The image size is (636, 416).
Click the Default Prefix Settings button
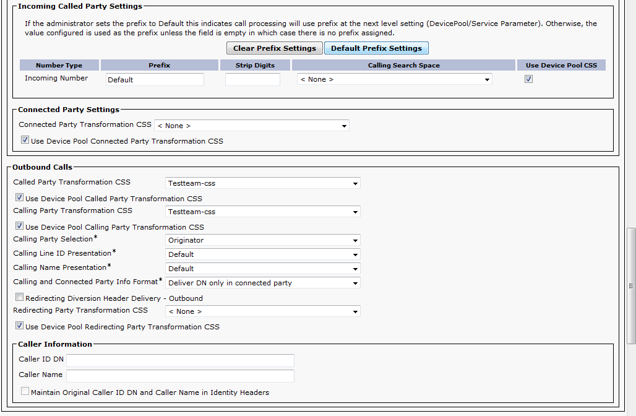pyautogui.click(x=376, y=48)
